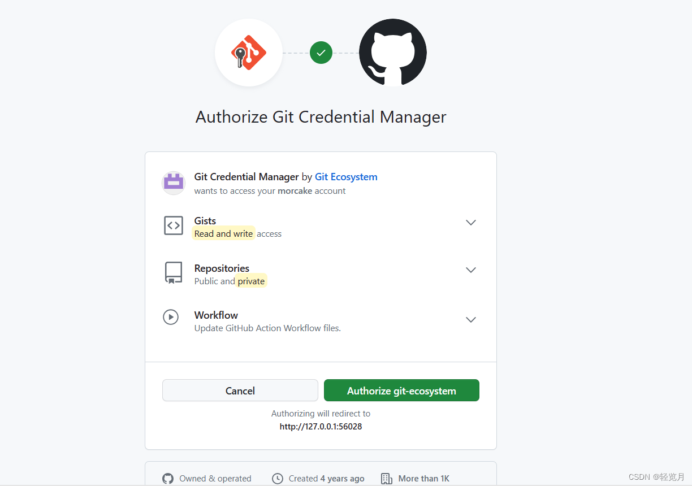This screenshot has width=692, height=486.
Task: Click the CSDN watermark text
Action: [x=656, y=478]
